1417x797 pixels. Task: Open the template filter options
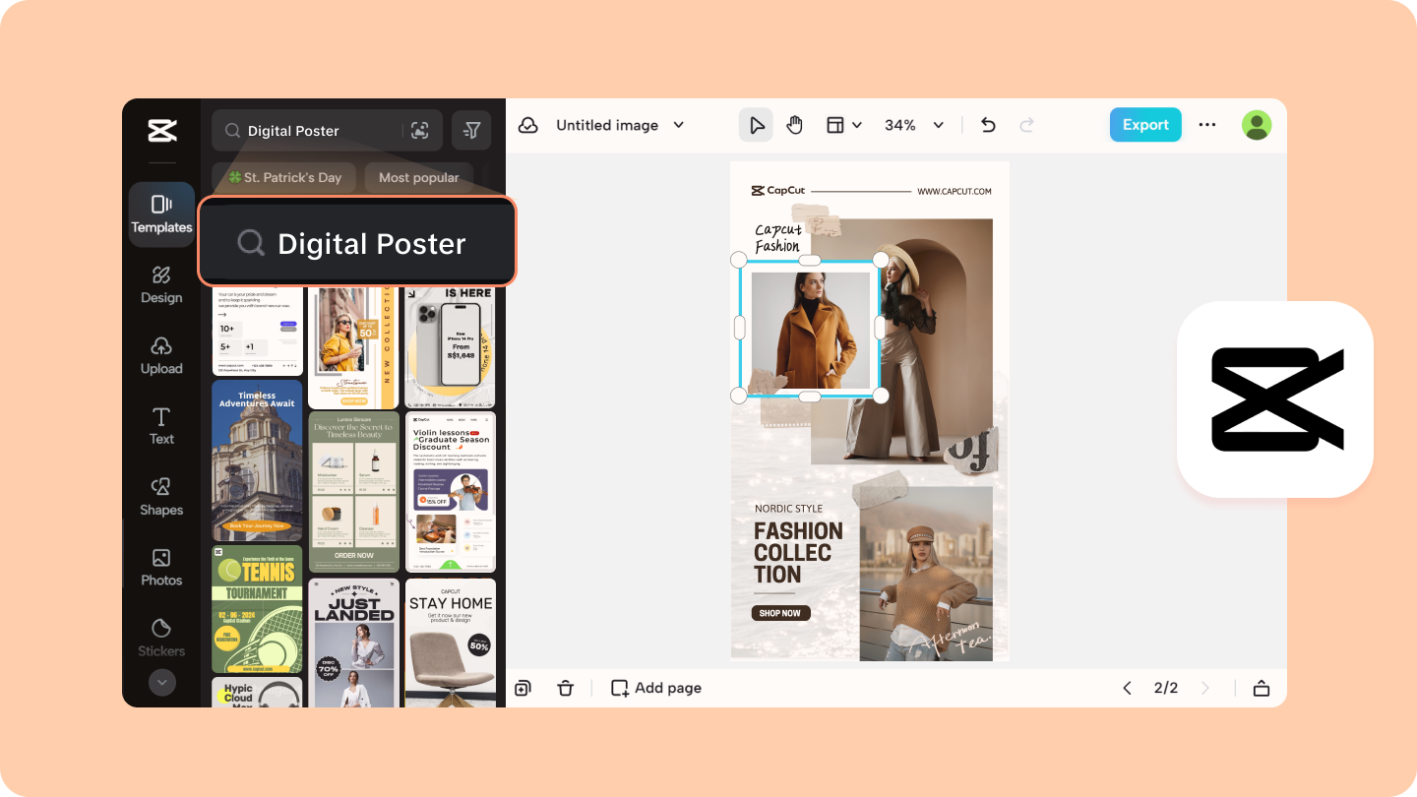click(472, 130)
